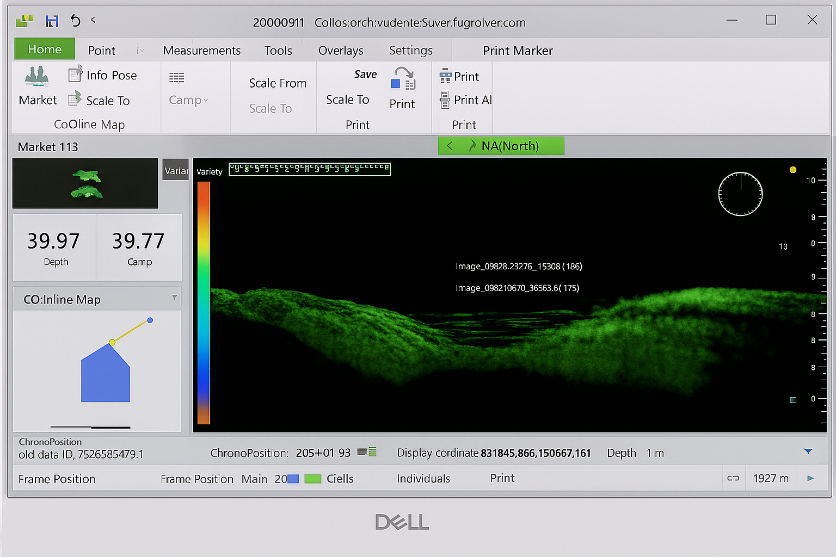Click the Print Al printer icon
This screenshot has width=836, height=557.
445,100
